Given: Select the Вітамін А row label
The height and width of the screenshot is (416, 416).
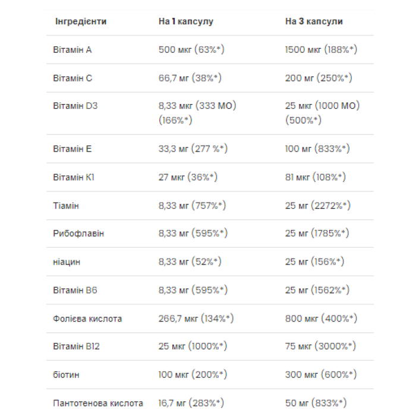Looking at the screenshot, I should coord(73,50).
